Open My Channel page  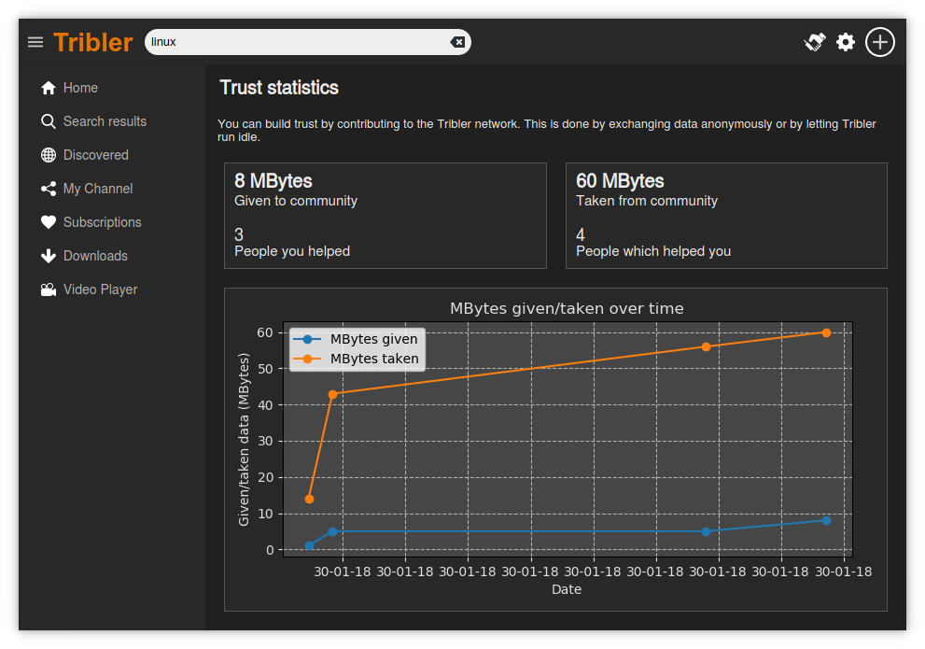coord(98,189)
